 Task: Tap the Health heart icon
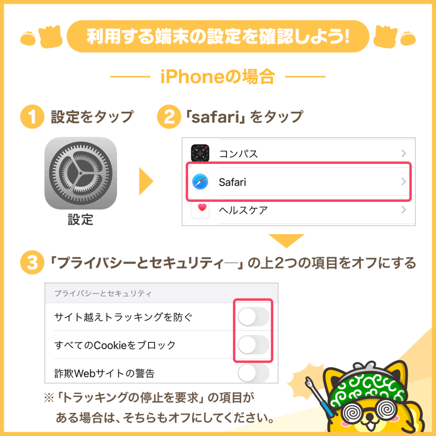pyautogui.click(x=200, y=209)
